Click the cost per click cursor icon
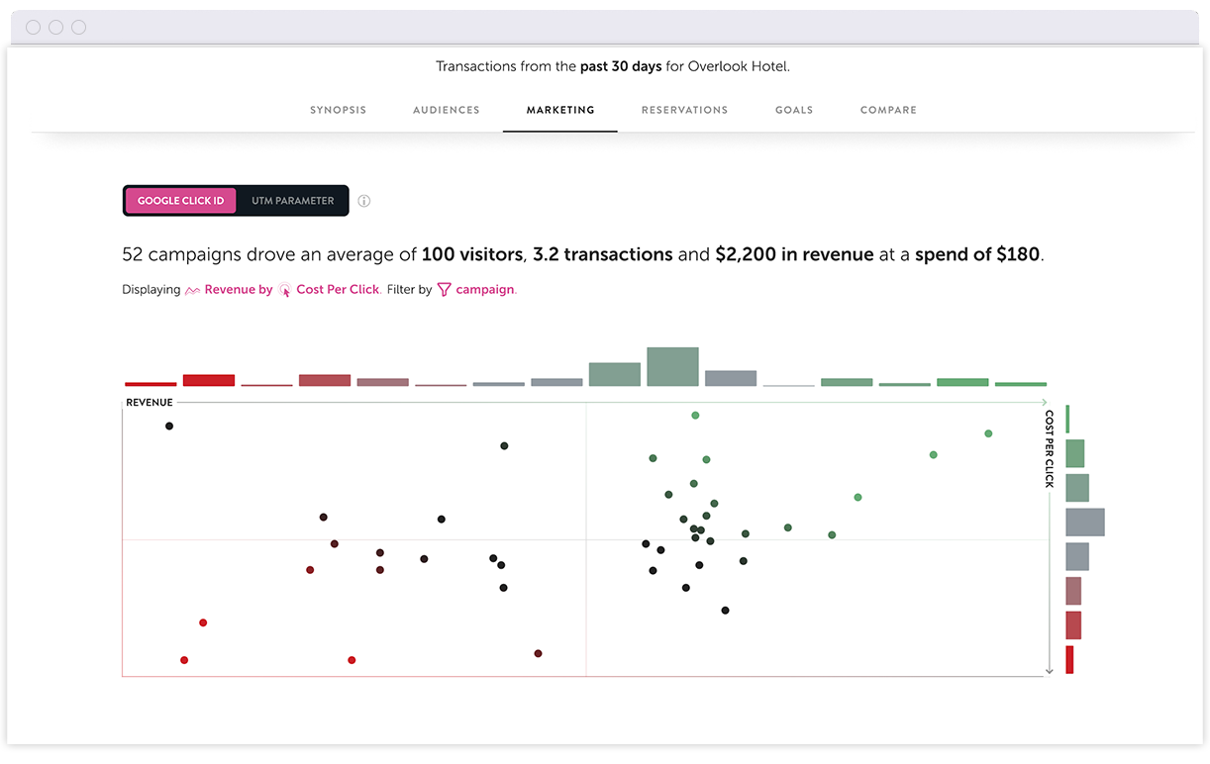 click(x=285, y=290)
